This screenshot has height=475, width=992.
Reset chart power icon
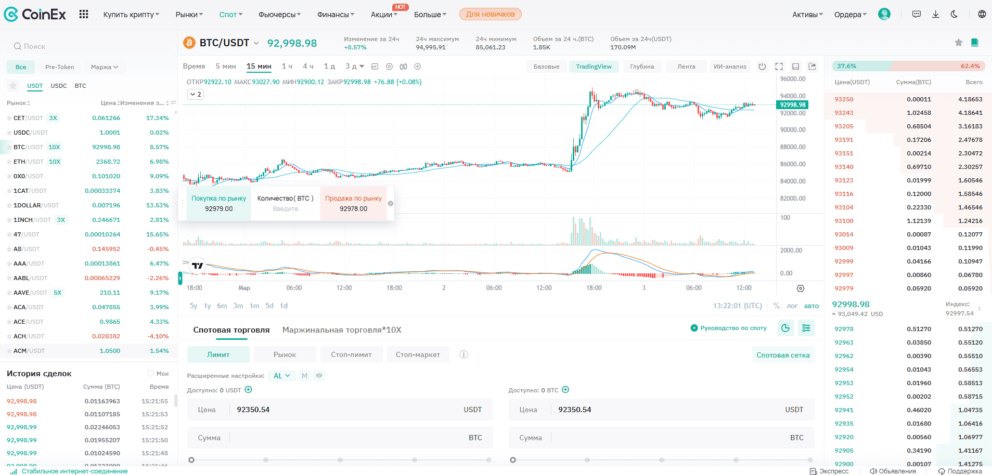[x=762, y=67]
